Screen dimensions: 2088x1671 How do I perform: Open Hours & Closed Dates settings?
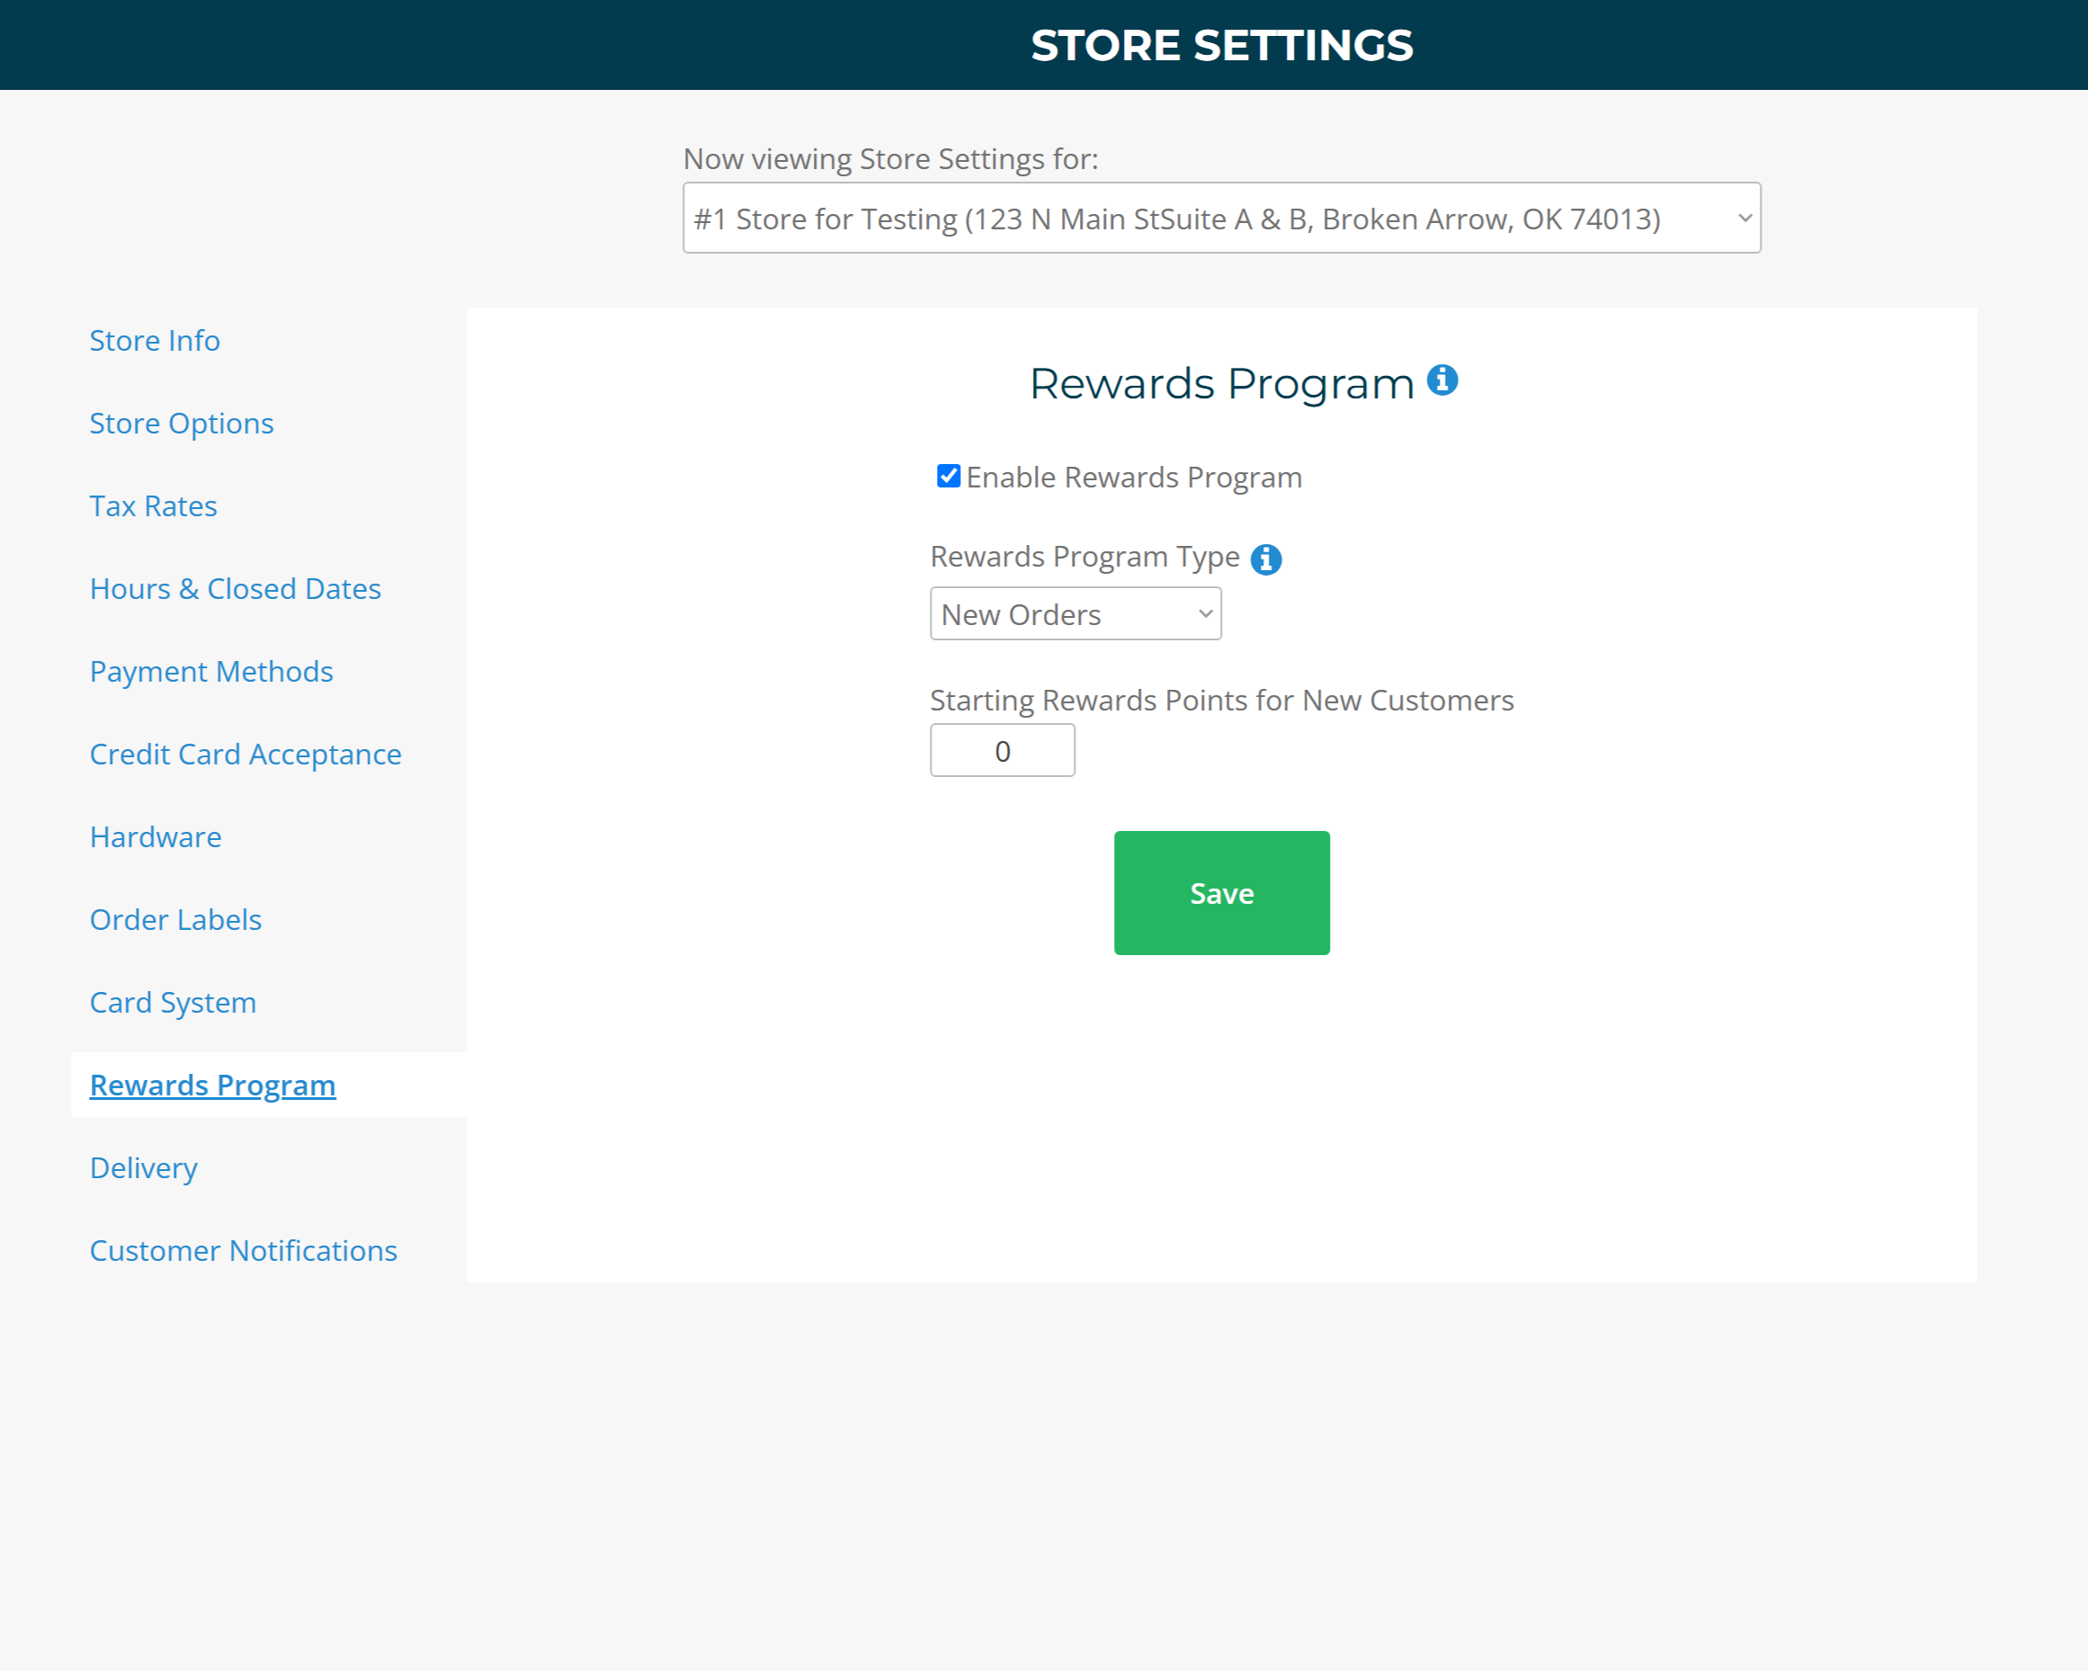pos(236,589)
